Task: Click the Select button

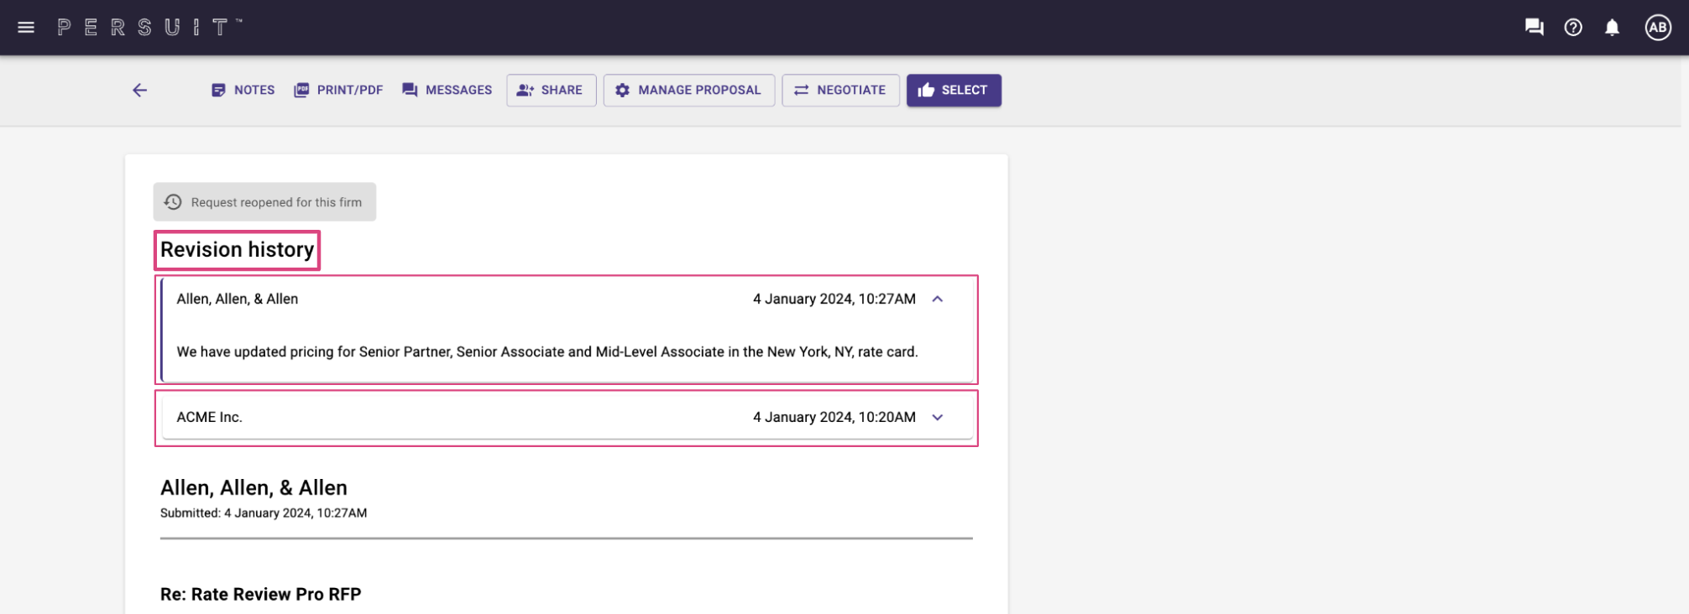Action: [954, 90]
